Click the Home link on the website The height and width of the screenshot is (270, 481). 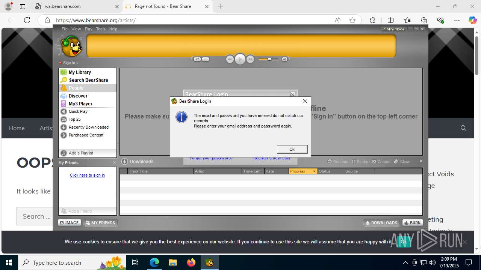pyautogui.click(x=17, y=128)
